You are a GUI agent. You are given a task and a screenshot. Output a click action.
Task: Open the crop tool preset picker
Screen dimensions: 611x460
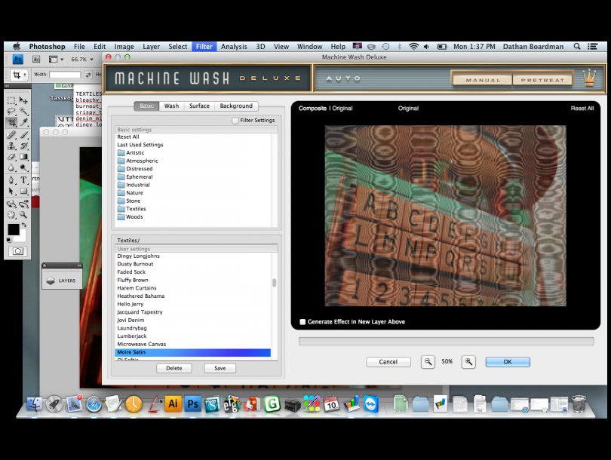(19, 75)
